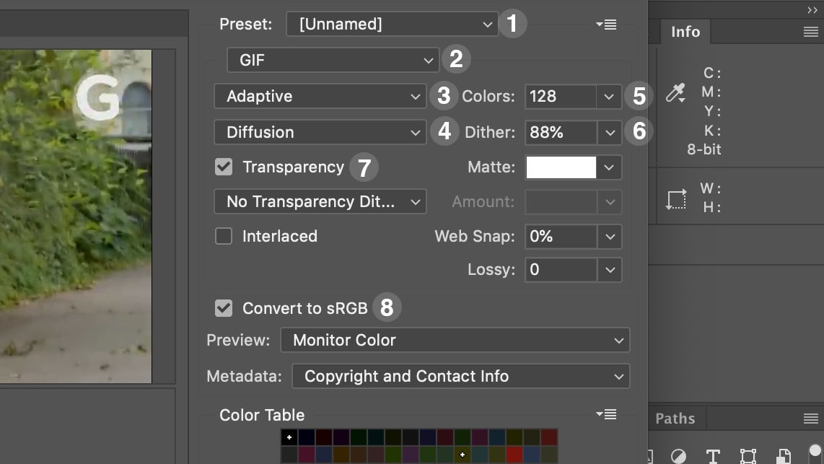Switch to the Paths tab
The image size is (824, 464).
pos(675,418)
